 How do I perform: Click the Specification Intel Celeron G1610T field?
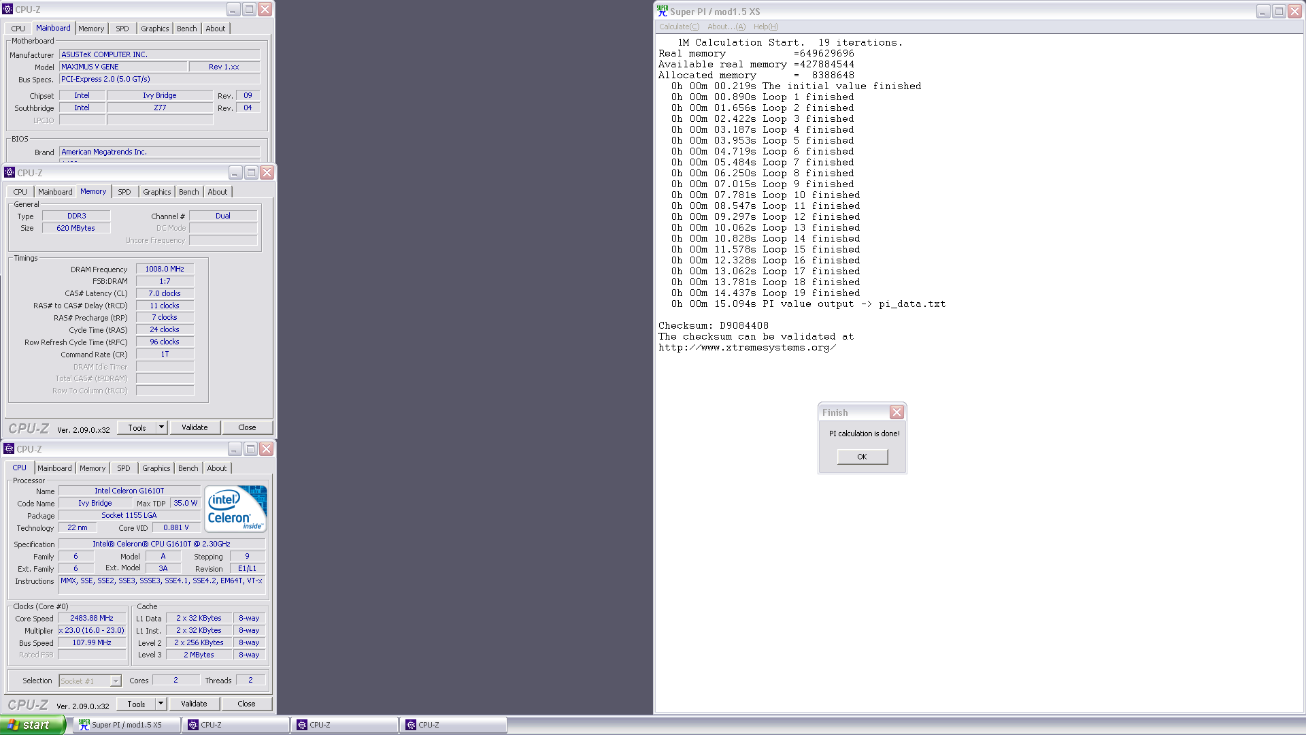click(162, 544)
